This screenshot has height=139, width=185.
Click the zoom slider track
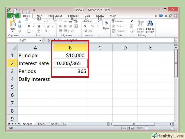[159, 128]
